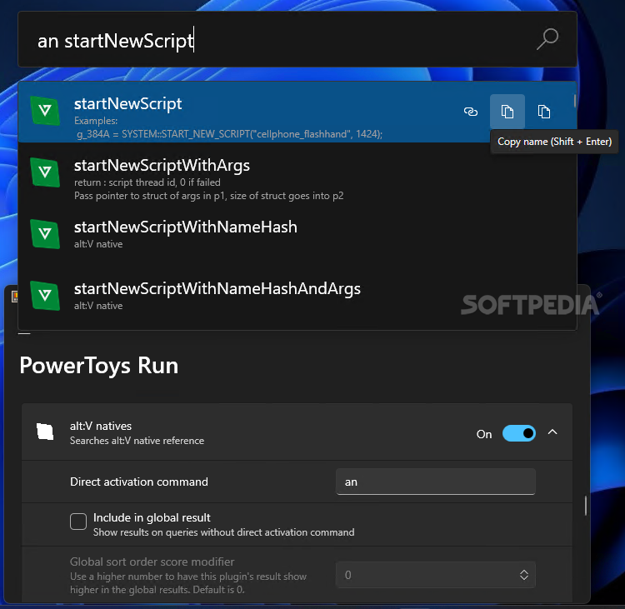Click the 'return : script thread id' description
This screenshot has height=609, width=625.
[147, 182]
